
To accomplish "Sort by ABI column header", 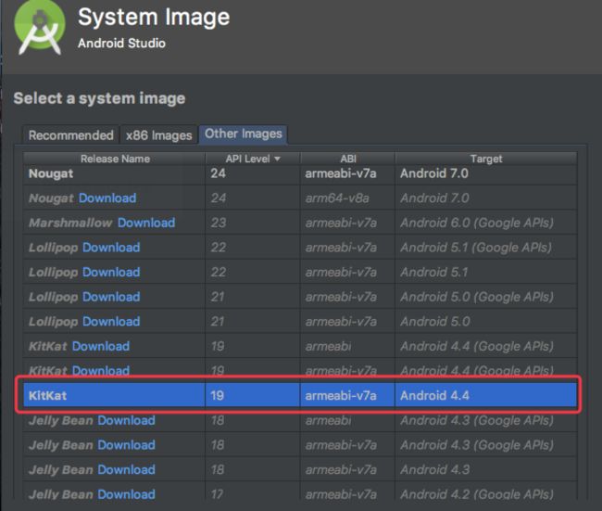I will (348, 159).
